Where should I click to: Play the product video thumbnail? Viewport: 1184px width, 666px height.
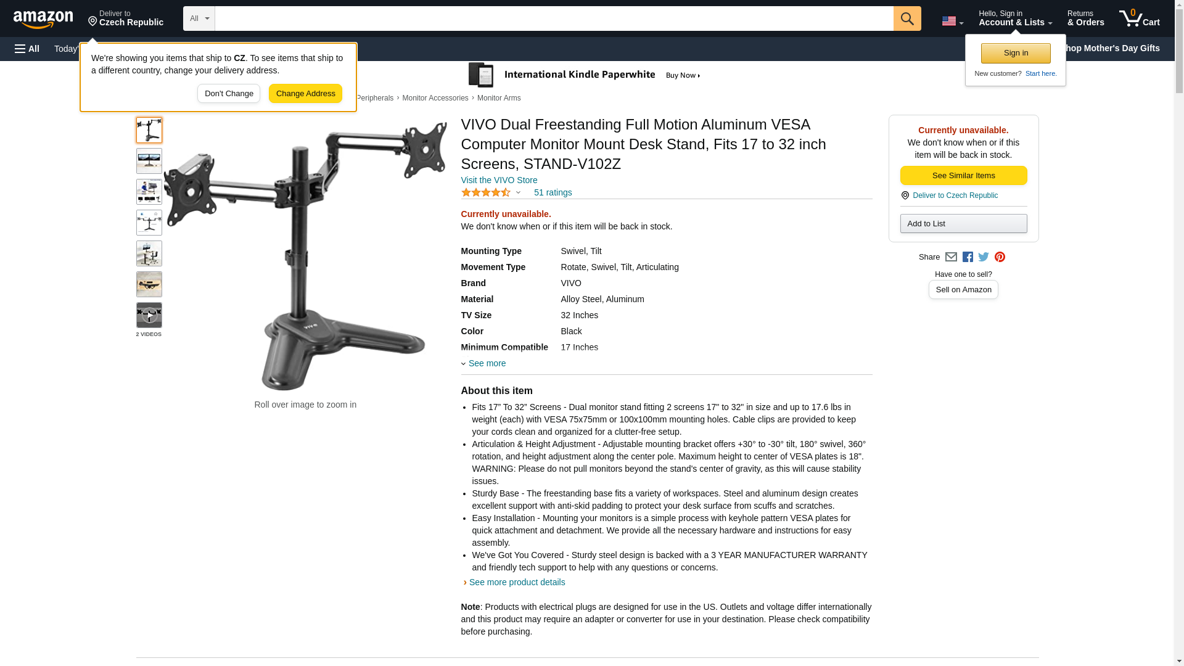149,315
